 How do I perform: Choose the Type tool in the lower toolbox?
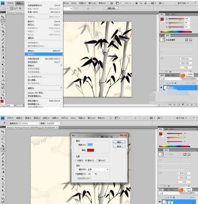coord(3,187)
